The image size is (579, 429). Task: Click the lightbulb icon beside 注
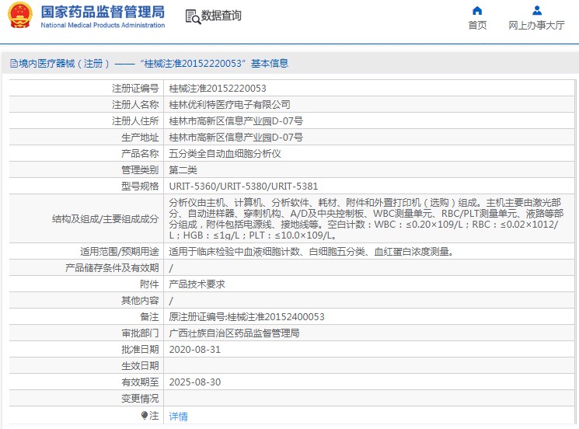[x=145, y=416]
